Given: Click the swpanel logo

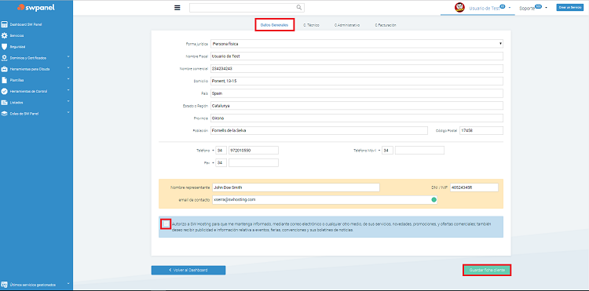Looking at the screenshot, I should (x=36, y=8).
